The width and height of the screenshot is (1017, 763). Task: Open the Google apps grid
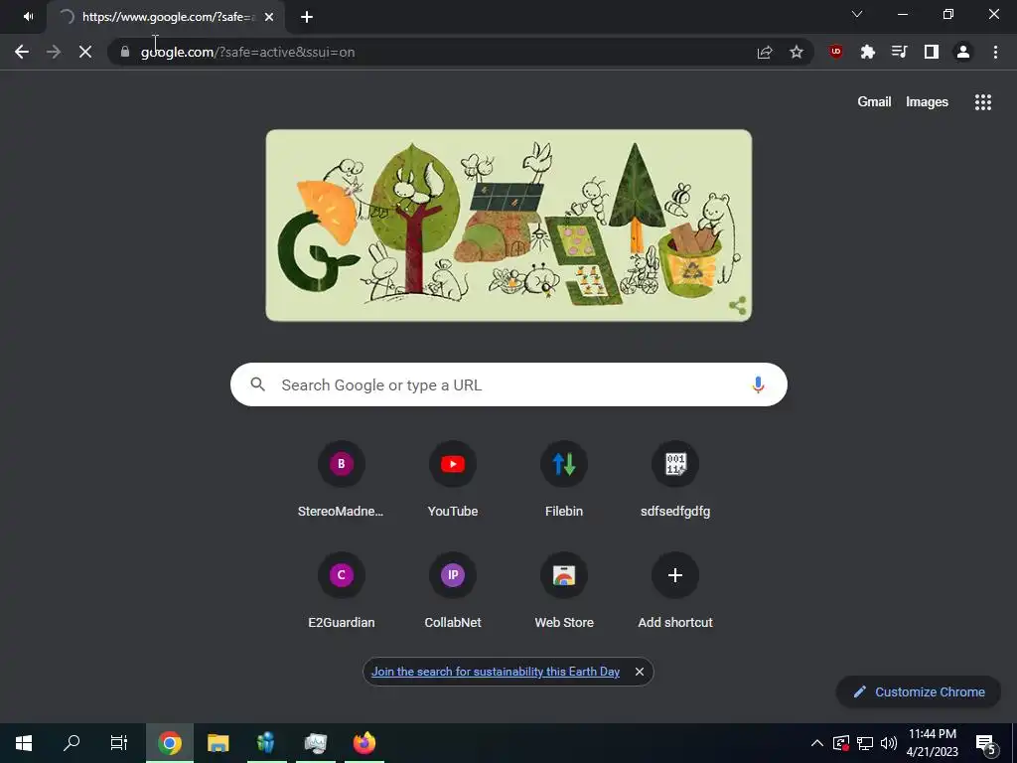click(983, 102)
